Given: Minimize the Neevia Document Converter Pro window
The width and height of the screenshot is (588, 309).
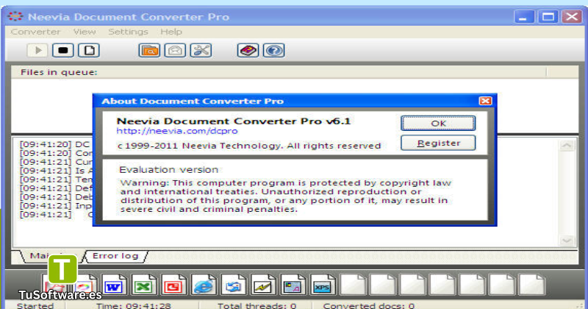Looking at the screenshot, I should [524, 17].
